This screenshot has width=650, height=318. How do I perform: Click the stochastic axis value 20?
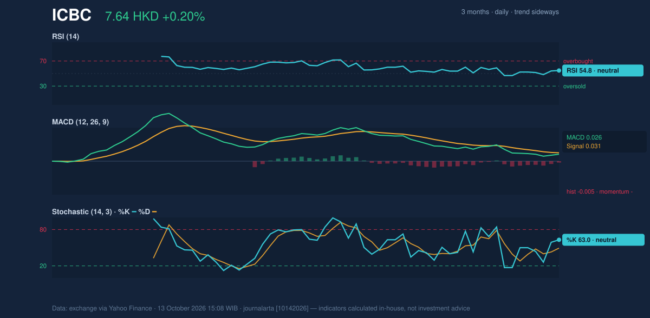pyautogui.click(x=43, y=266)
